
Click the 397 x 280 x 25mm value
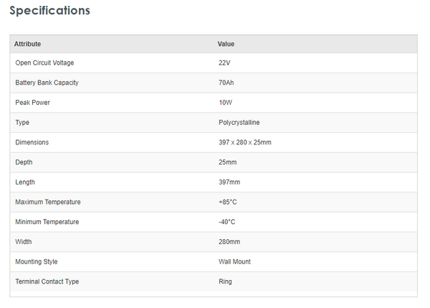pyautogui.click(x=244, y=142)
